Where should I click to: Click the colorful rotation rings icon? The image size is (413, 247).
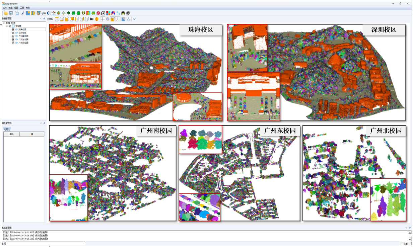[107, 19]
